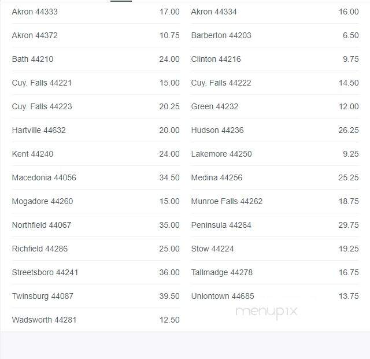Click the Twinsburg 44087 price 39.50

click(169, 296)
